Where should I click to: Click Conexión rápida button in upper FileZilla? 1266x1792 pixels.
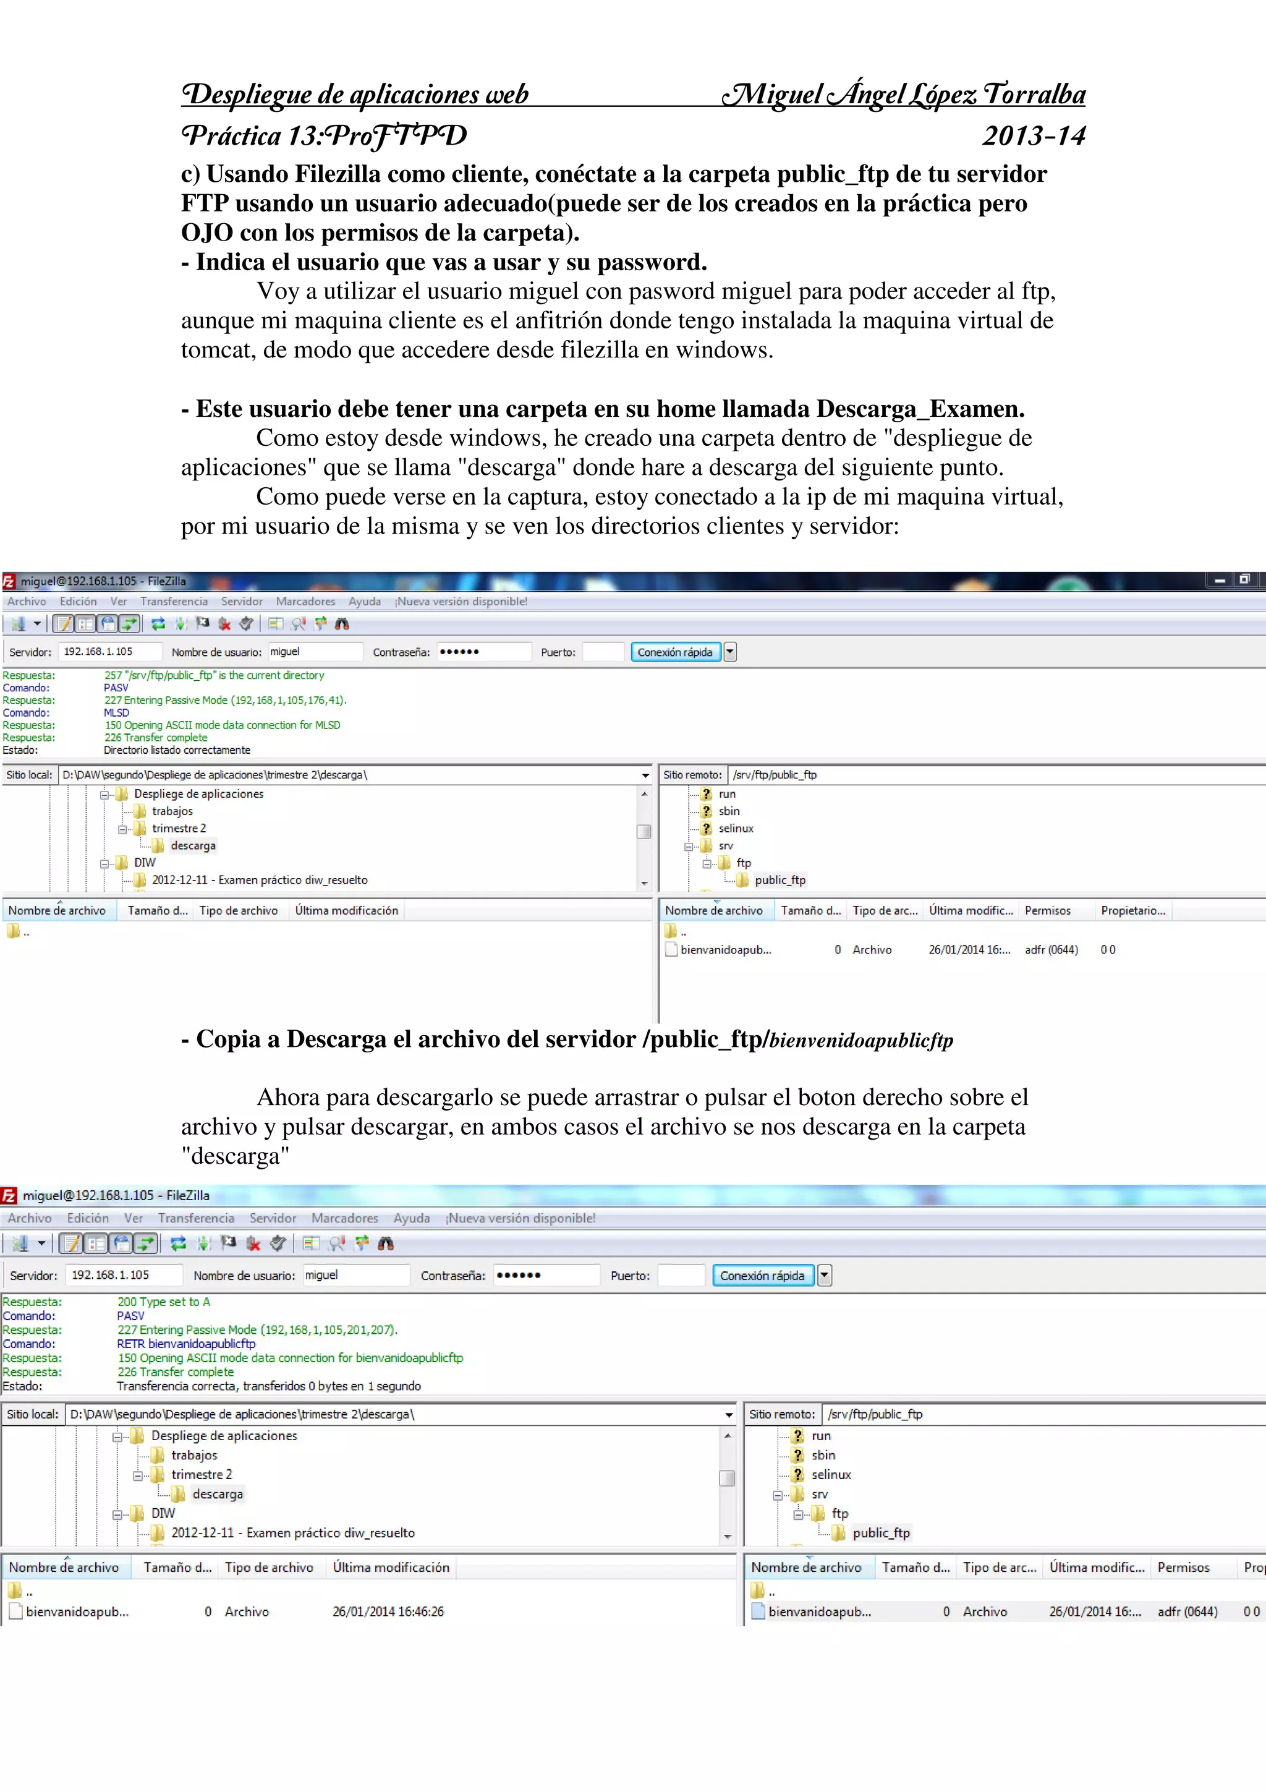click(x=676, y=652)
